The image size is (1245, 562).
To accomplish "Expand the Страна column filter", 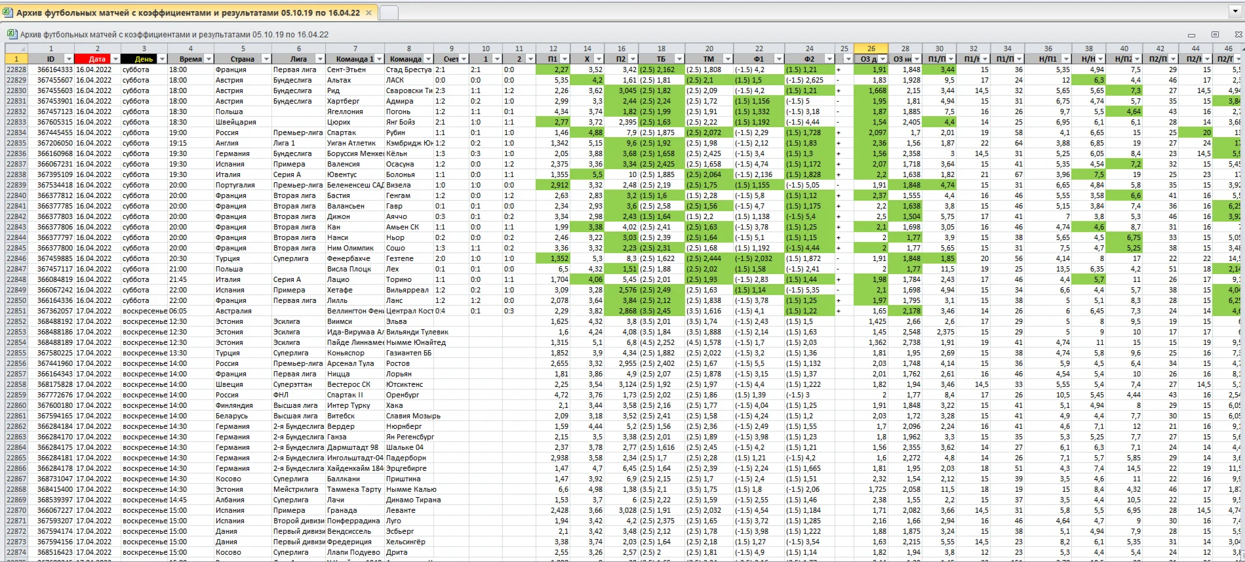I will tap(266, 59).
